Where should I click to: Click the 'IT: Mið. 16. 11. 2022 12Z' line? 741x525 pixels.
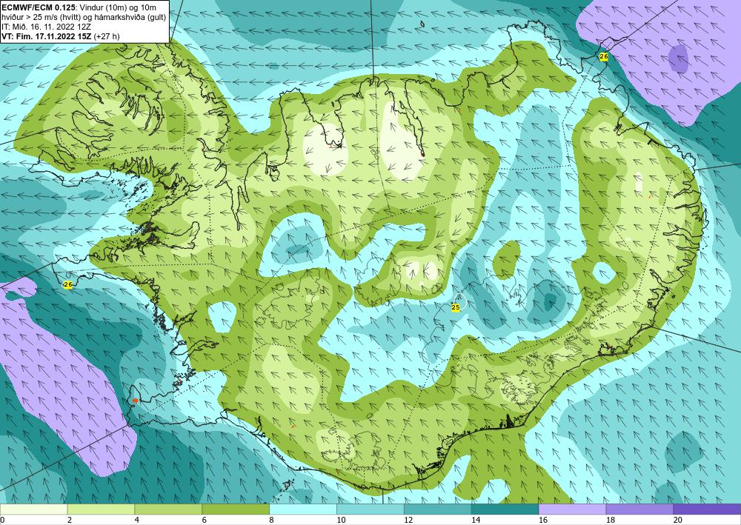(46, 27)
